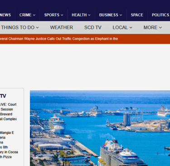Open the port cruise ships article image
The width and height of the screenshot is (170, 166).
coord(100,128)
